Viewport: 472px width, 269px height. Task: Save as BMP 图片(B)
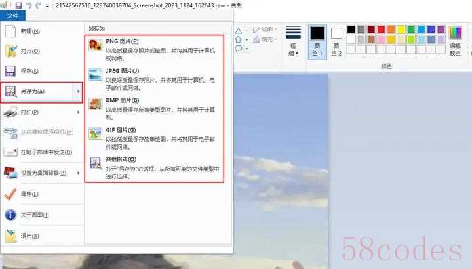pyautogui.click(x=154, y=109)
